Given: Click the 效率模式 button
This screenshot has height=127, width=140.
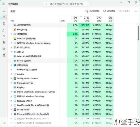Looking at the screenshot, I should (124, 11).
